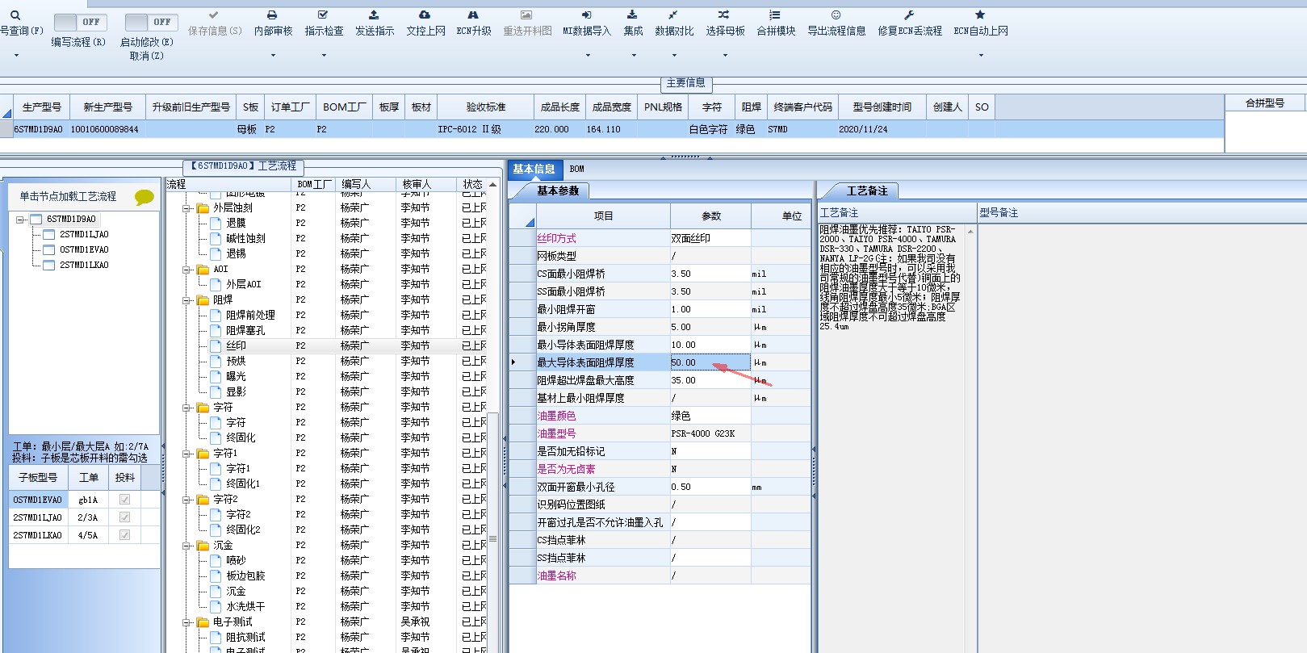Screen dimensions: 1307x653
Task: Collapse the 外层蚀刻 process group
Action: point(186,208)
